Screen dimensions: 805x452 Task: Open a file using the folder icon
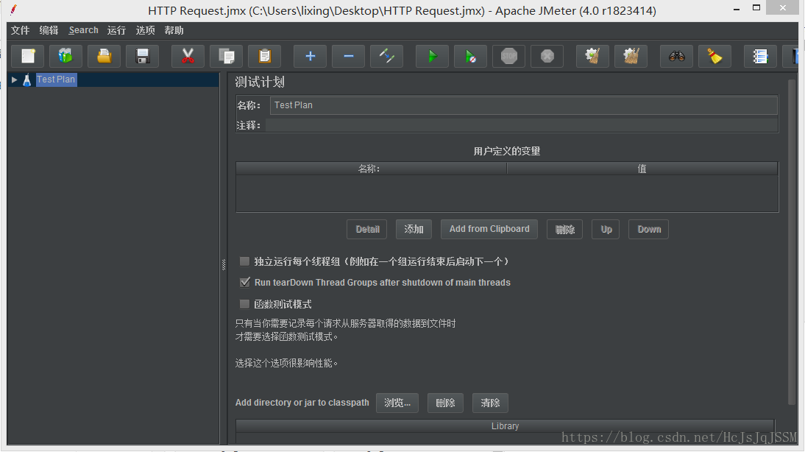[x=104, y=56]
